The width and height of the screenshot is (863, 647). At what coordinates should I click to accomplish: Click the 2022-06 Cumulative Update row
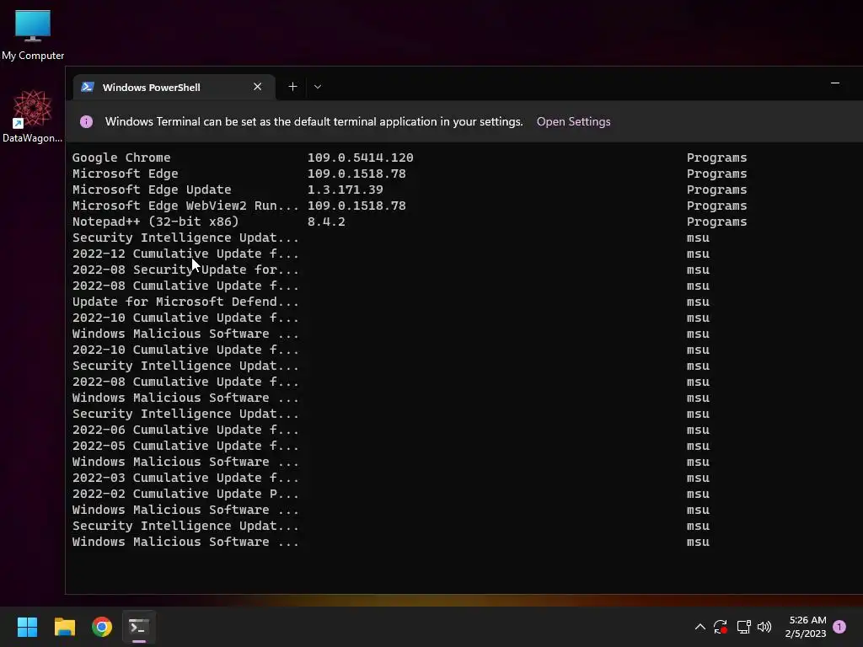pos(185,430)
